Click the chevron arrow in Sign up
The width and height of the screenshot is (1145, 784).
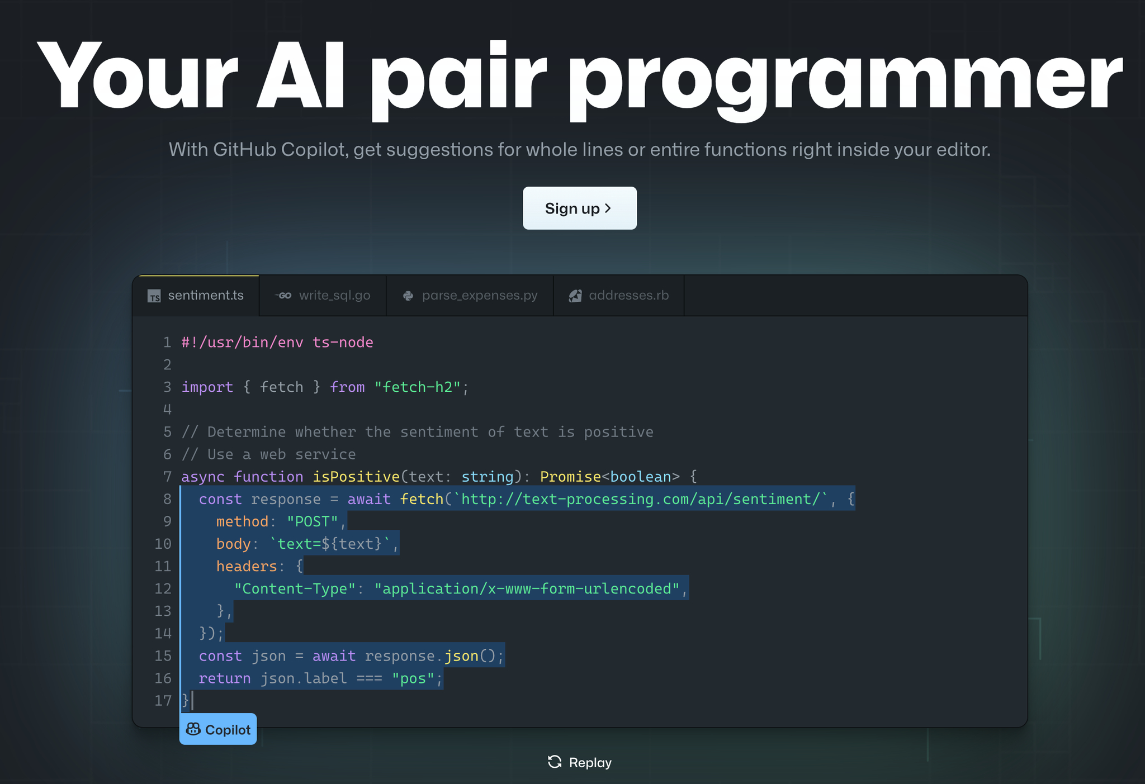click(608, 208)
